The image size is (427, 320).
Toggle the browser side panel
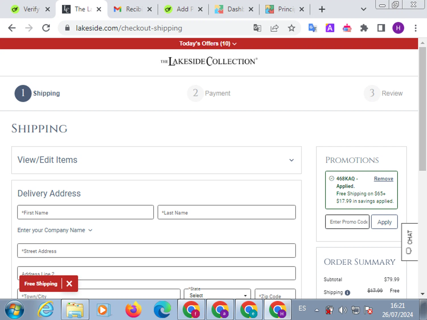pos(381,28)
